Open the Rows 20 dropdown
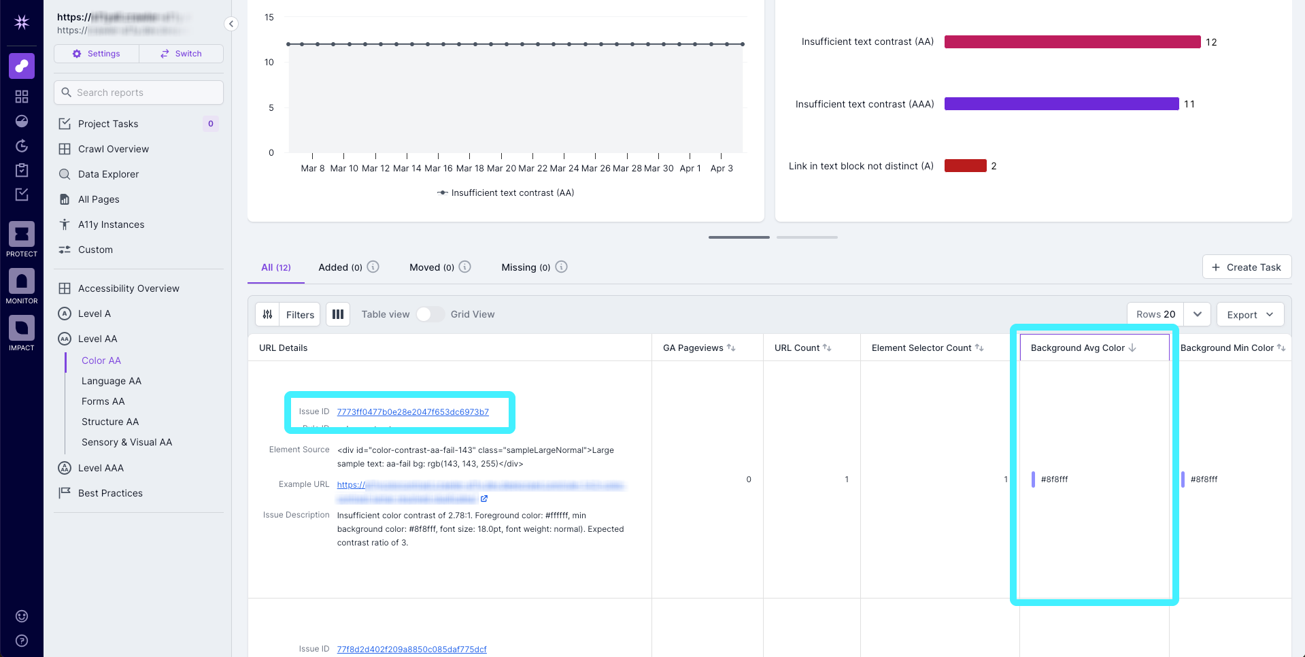This screenshot has height=657, width=1305. (x=1197, y=314)
